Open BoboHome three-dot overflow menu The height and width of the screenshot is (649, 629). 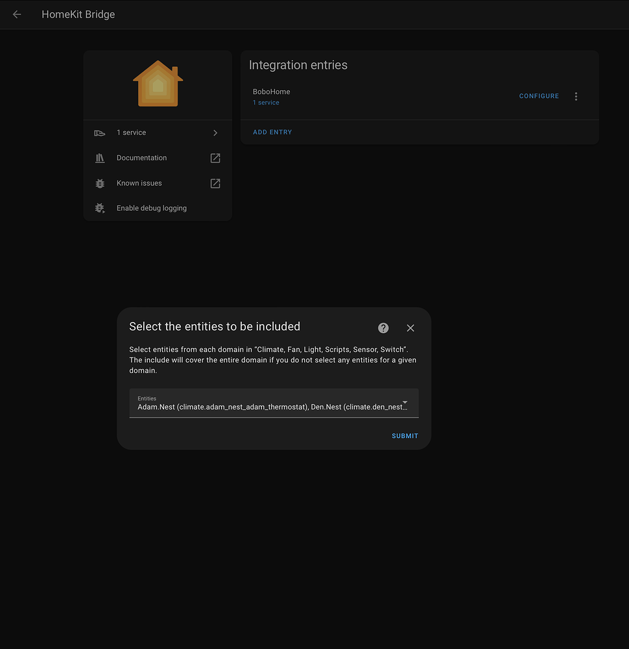576,96
